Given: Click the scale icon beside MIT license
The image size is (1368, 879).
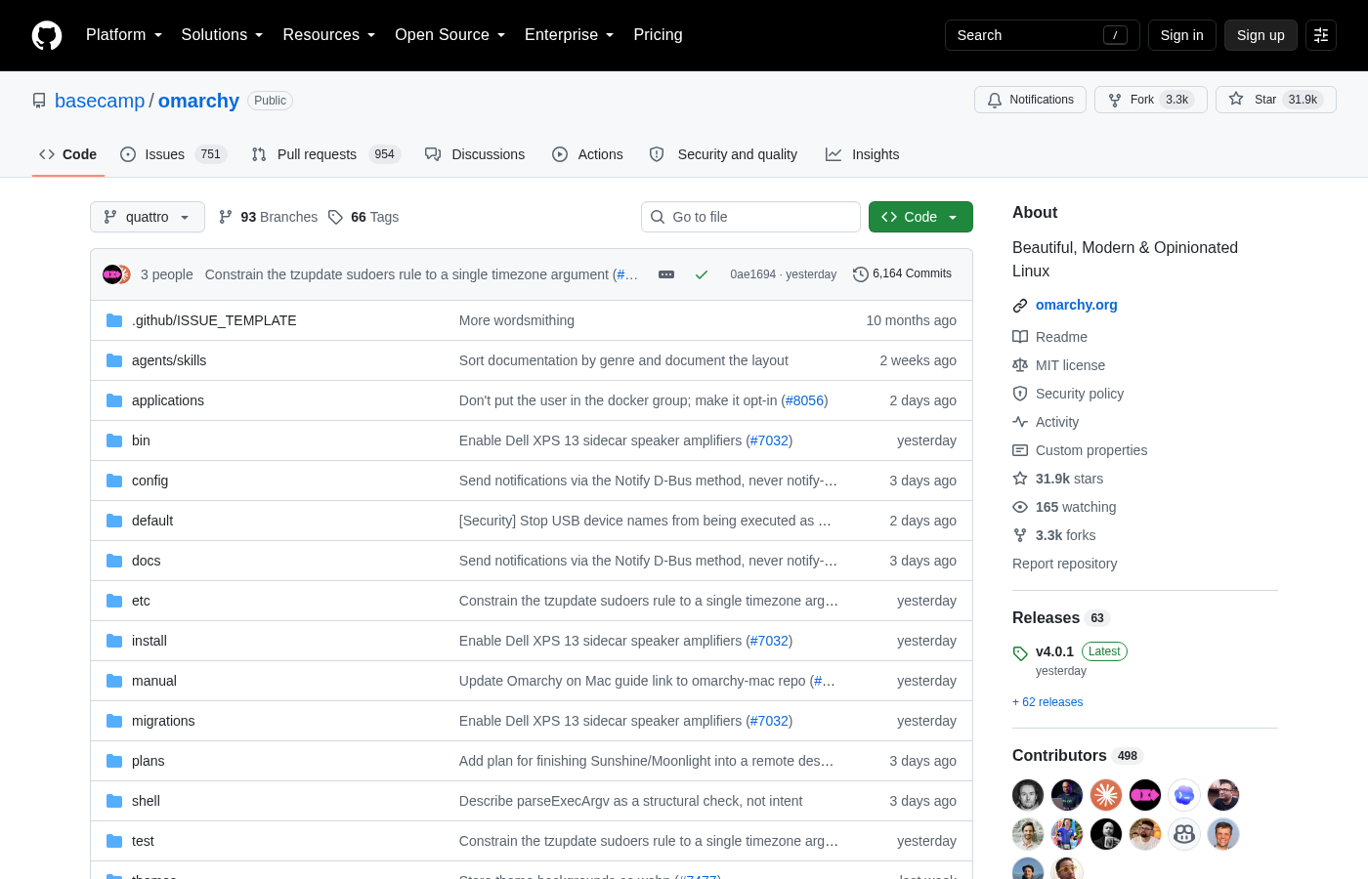Looking at the screenshot, I should 1020,365.
